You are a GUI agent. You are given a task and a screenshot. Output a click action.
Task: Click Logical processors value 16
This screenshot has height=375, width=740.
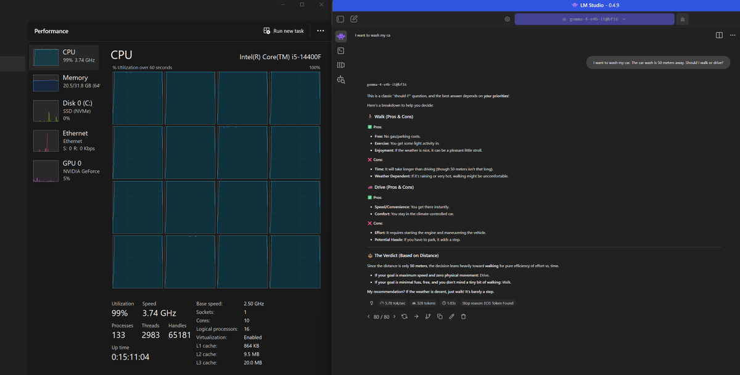pyautogui.click(x=246, y=329)
